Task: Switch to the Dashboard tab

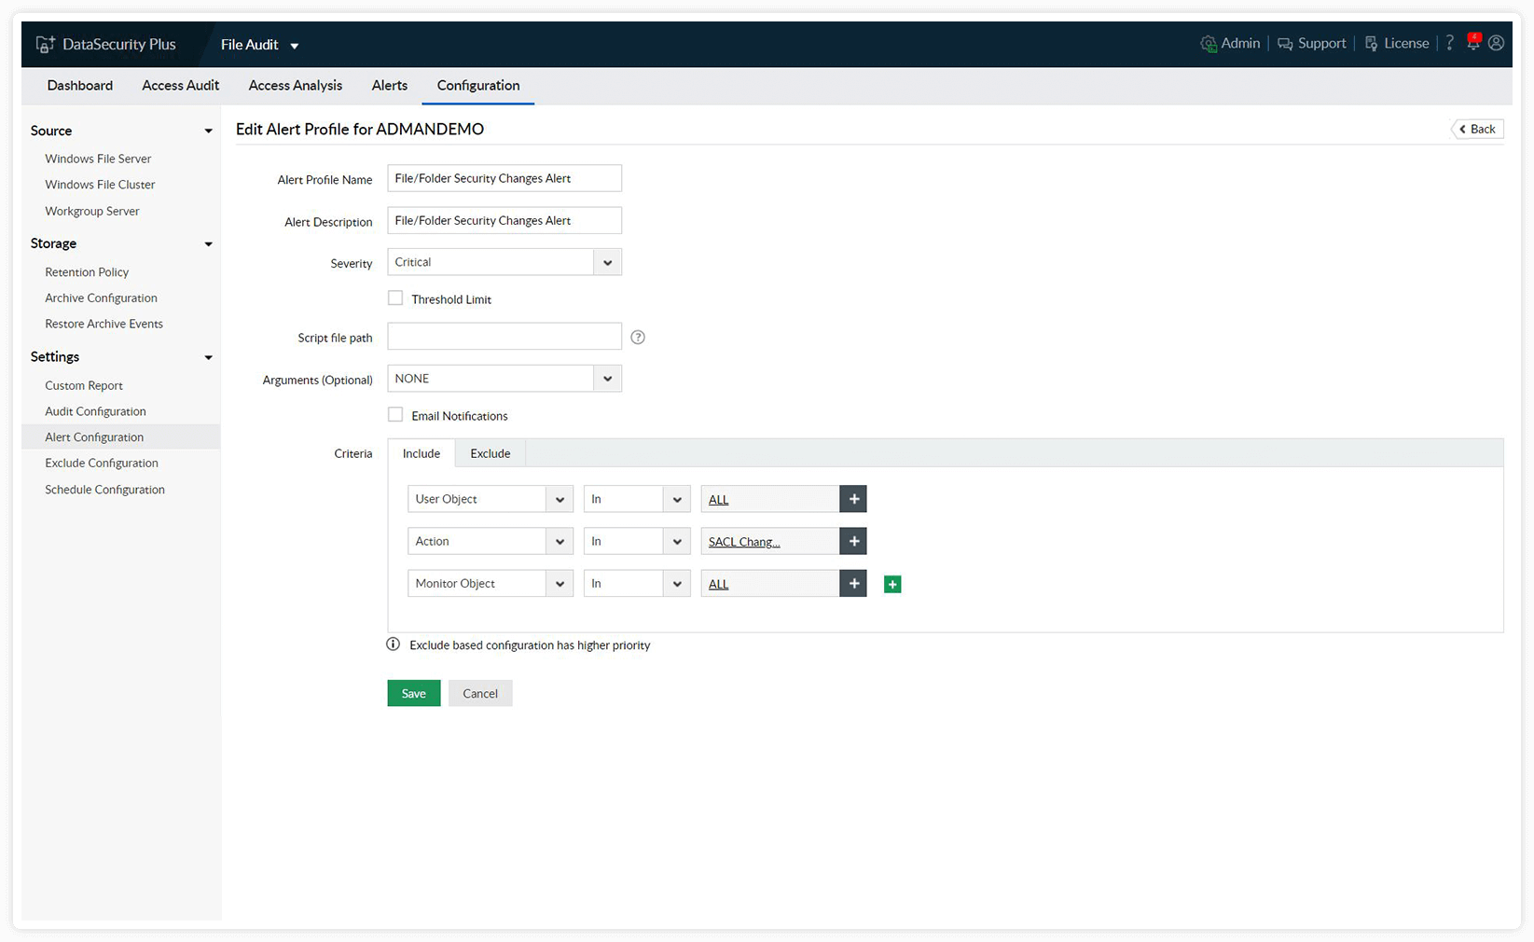Action: click(x=80, y=85)
